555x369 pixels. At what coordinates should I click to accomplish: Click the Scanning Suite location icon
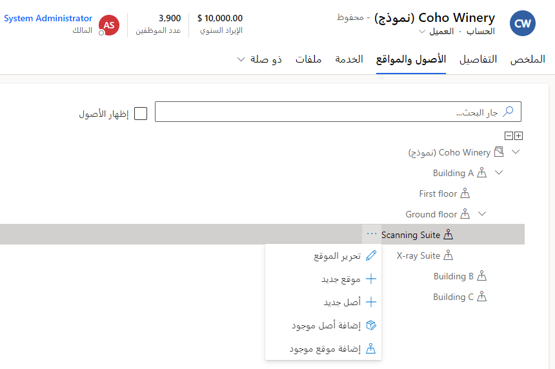(448, 235)
